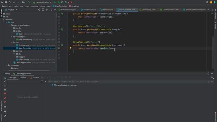Click the Save All toolbar icon
Image resolution: width=217 pixels, height=122 pixels.
point(6,2)
